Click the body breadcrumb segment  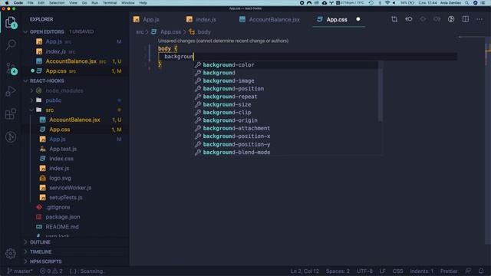(x=204, y=31)
